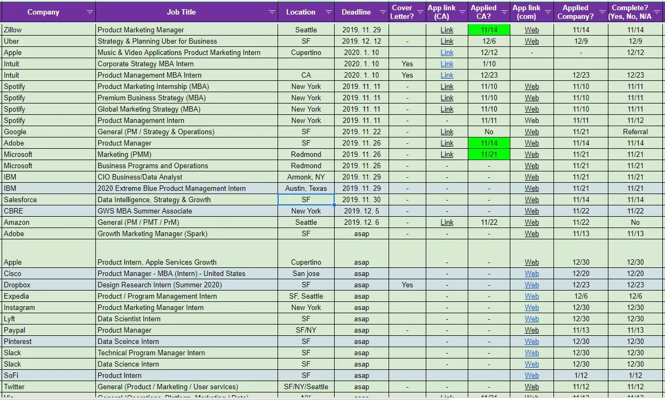This screenshot has height=400, width=665.
Task: Select the 'Corporate Strategy MBA Intern' cell
Action: [x=187, y=64]
